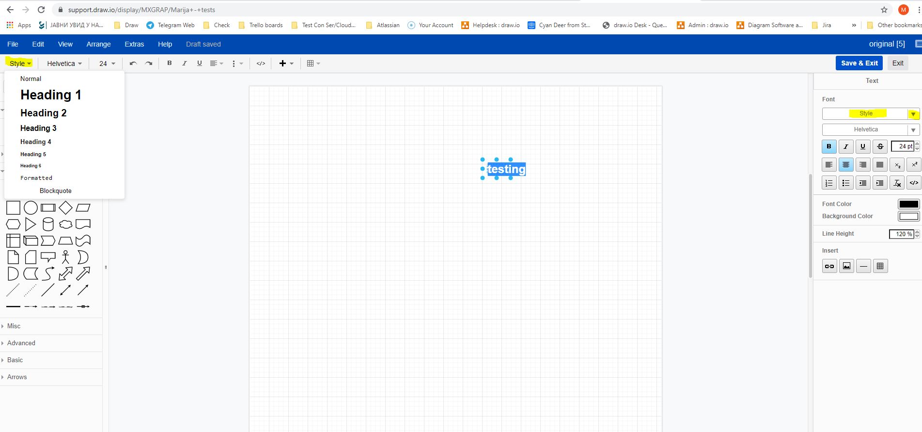Apply subscript formatting

897,165
